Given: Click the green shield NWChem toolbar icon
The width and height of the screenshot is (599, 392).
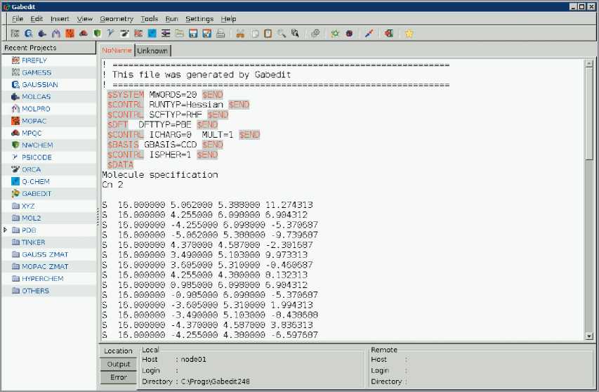Looking at the screenshot, I should (98, 34).
